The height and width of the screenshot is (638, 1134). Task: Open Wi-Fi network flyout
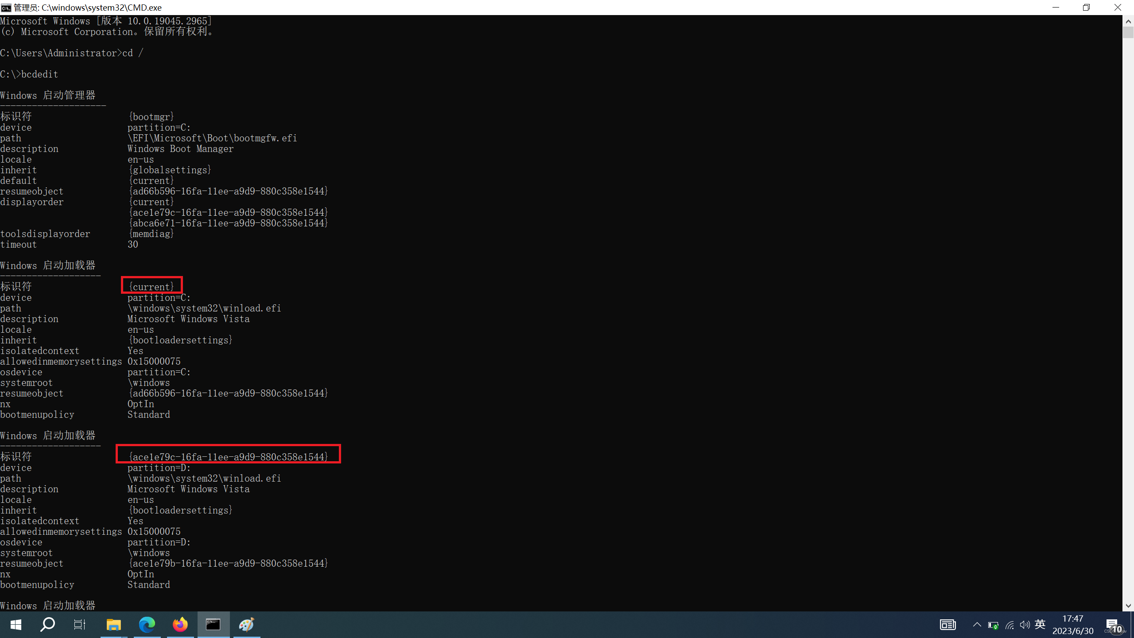pyautogui.click(x=1010, y=625)
